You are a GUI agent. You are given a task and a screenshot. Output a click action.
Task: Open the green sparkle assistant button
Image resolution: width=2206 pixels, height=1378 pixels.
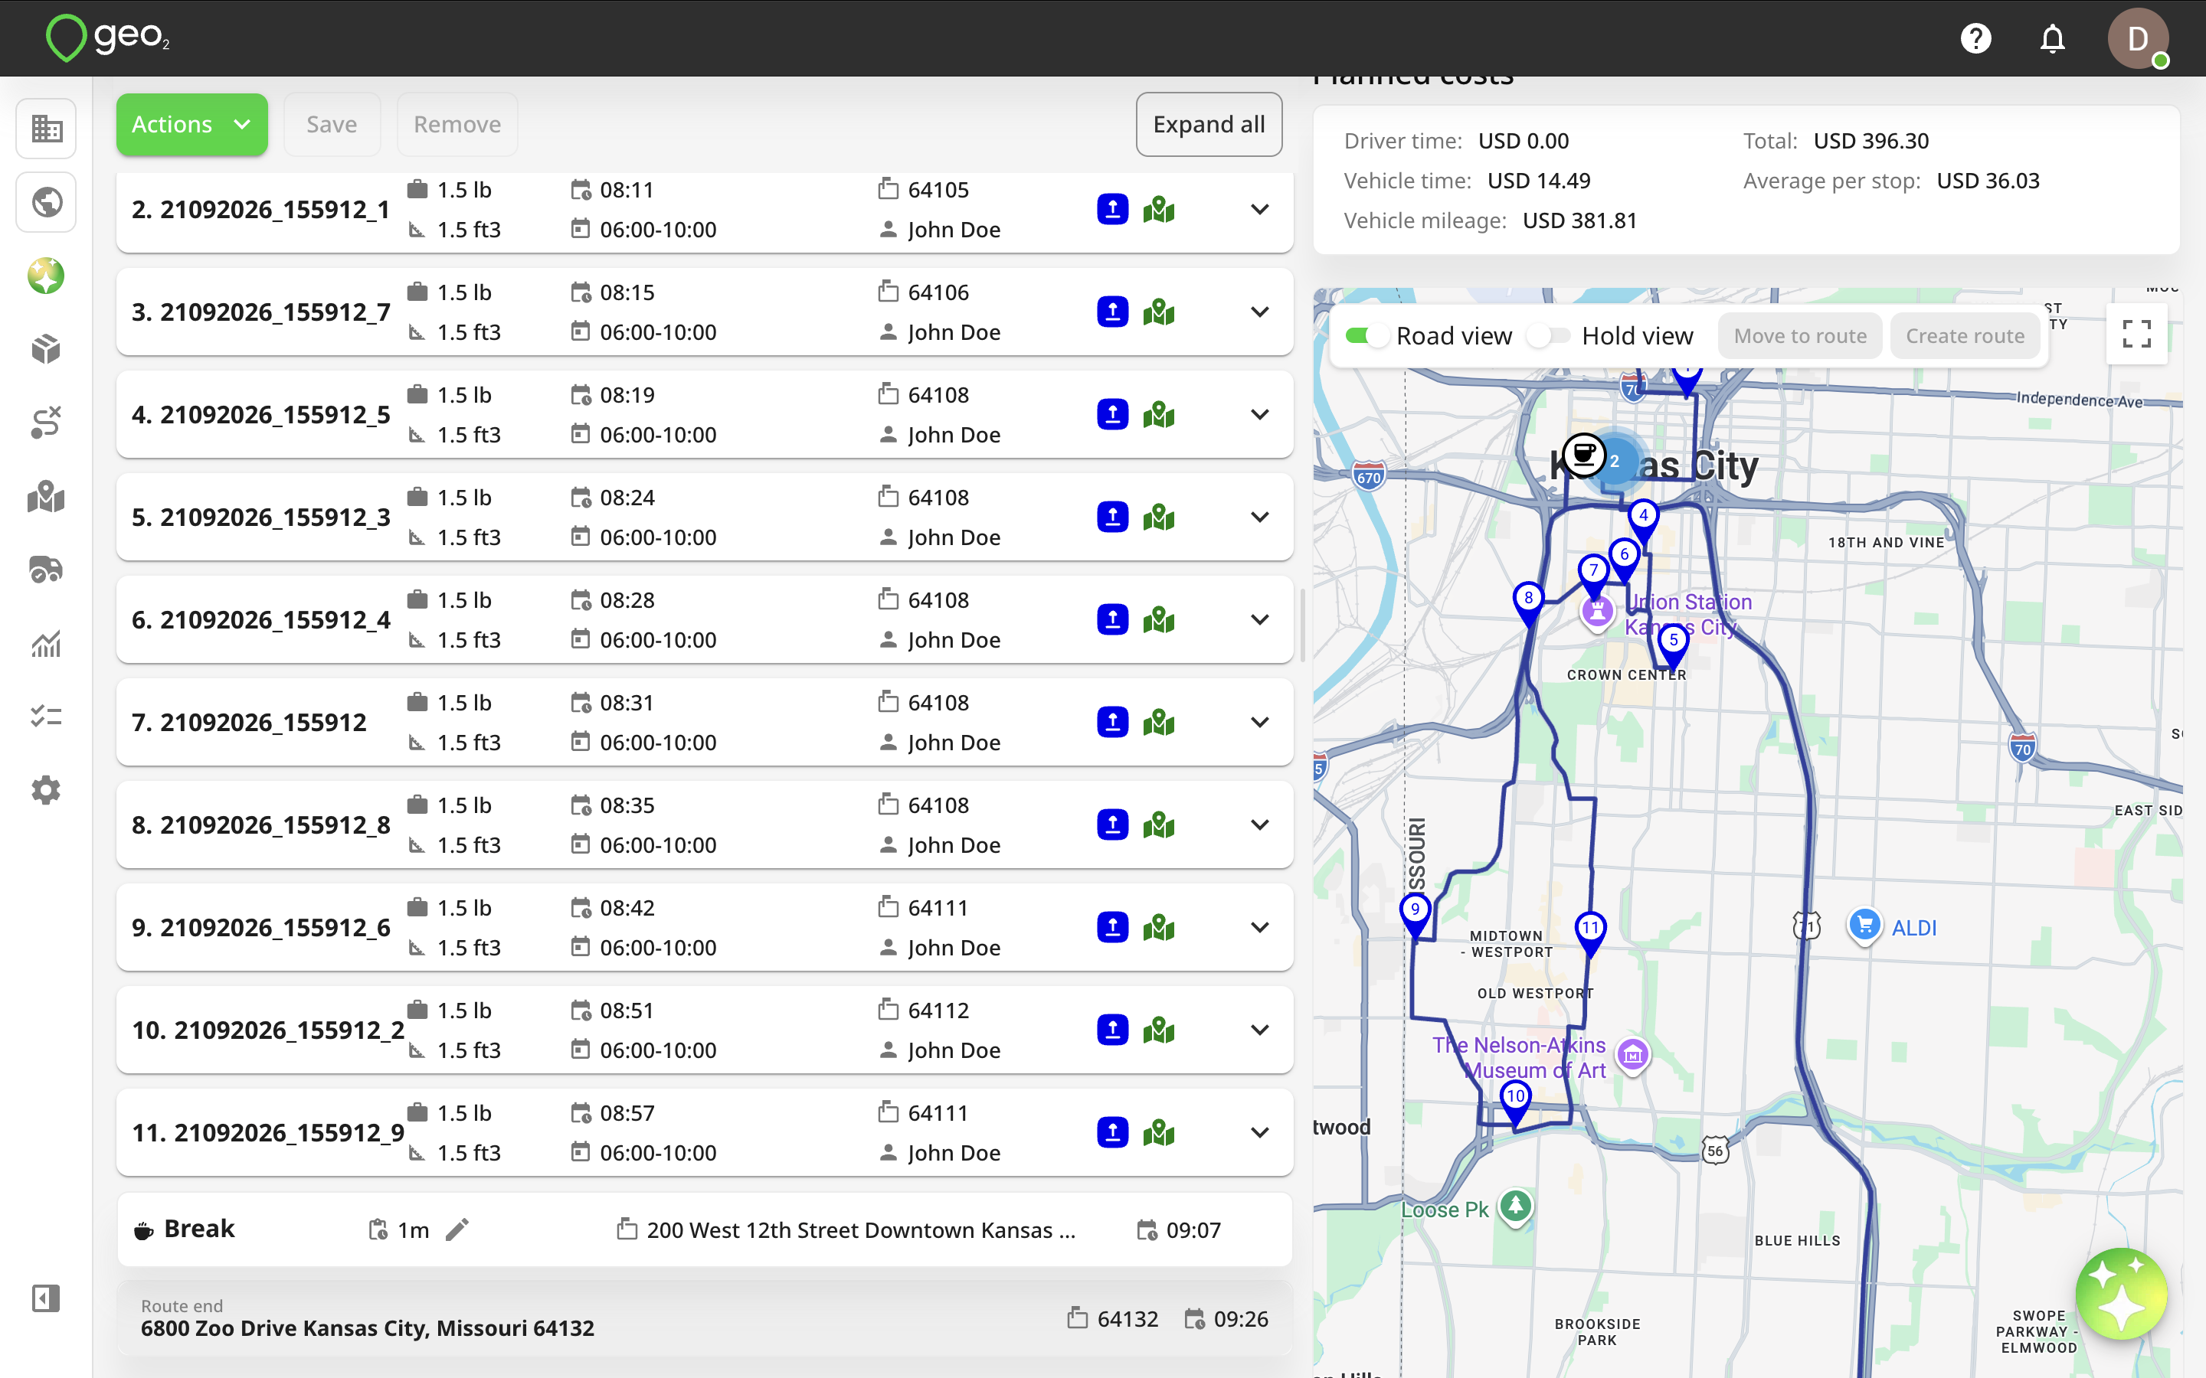pos(2120,1293)
